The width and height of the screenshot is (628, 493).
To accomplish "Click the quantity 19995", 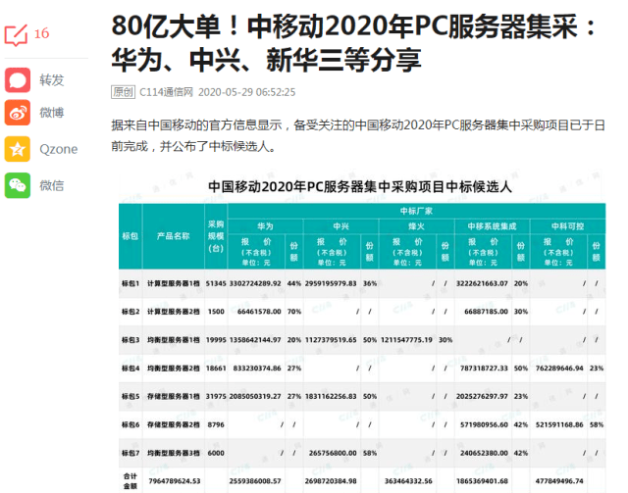I will click(x=216, y=340).
